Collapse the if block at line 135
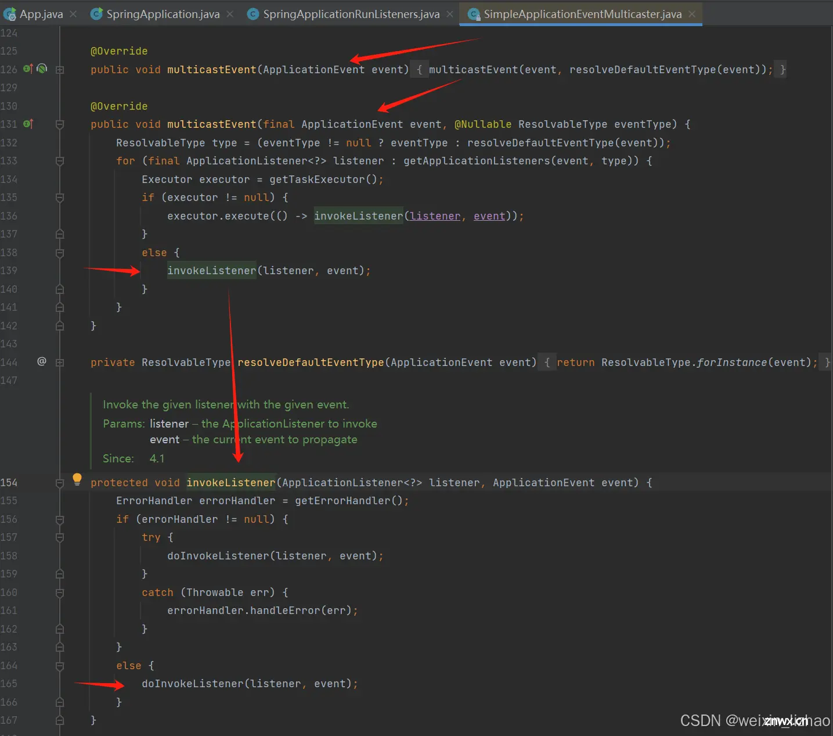The image size is (833, 736). 60,198
